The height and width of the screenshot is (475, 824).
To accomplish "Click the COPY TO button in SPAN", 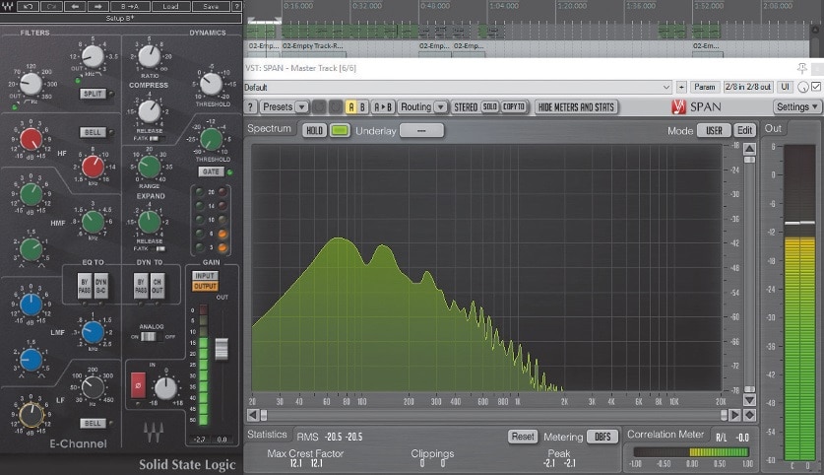I will (x=514, y=106).
